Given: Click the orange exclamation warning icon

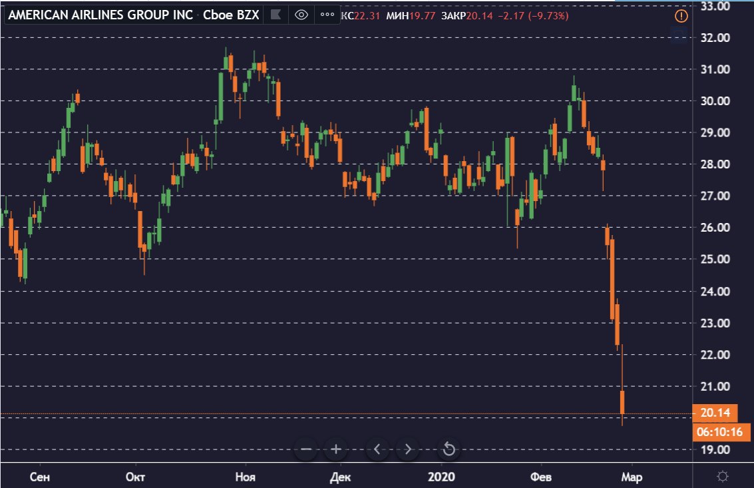Looking at the screenshot, I should [x=681, y=16].
